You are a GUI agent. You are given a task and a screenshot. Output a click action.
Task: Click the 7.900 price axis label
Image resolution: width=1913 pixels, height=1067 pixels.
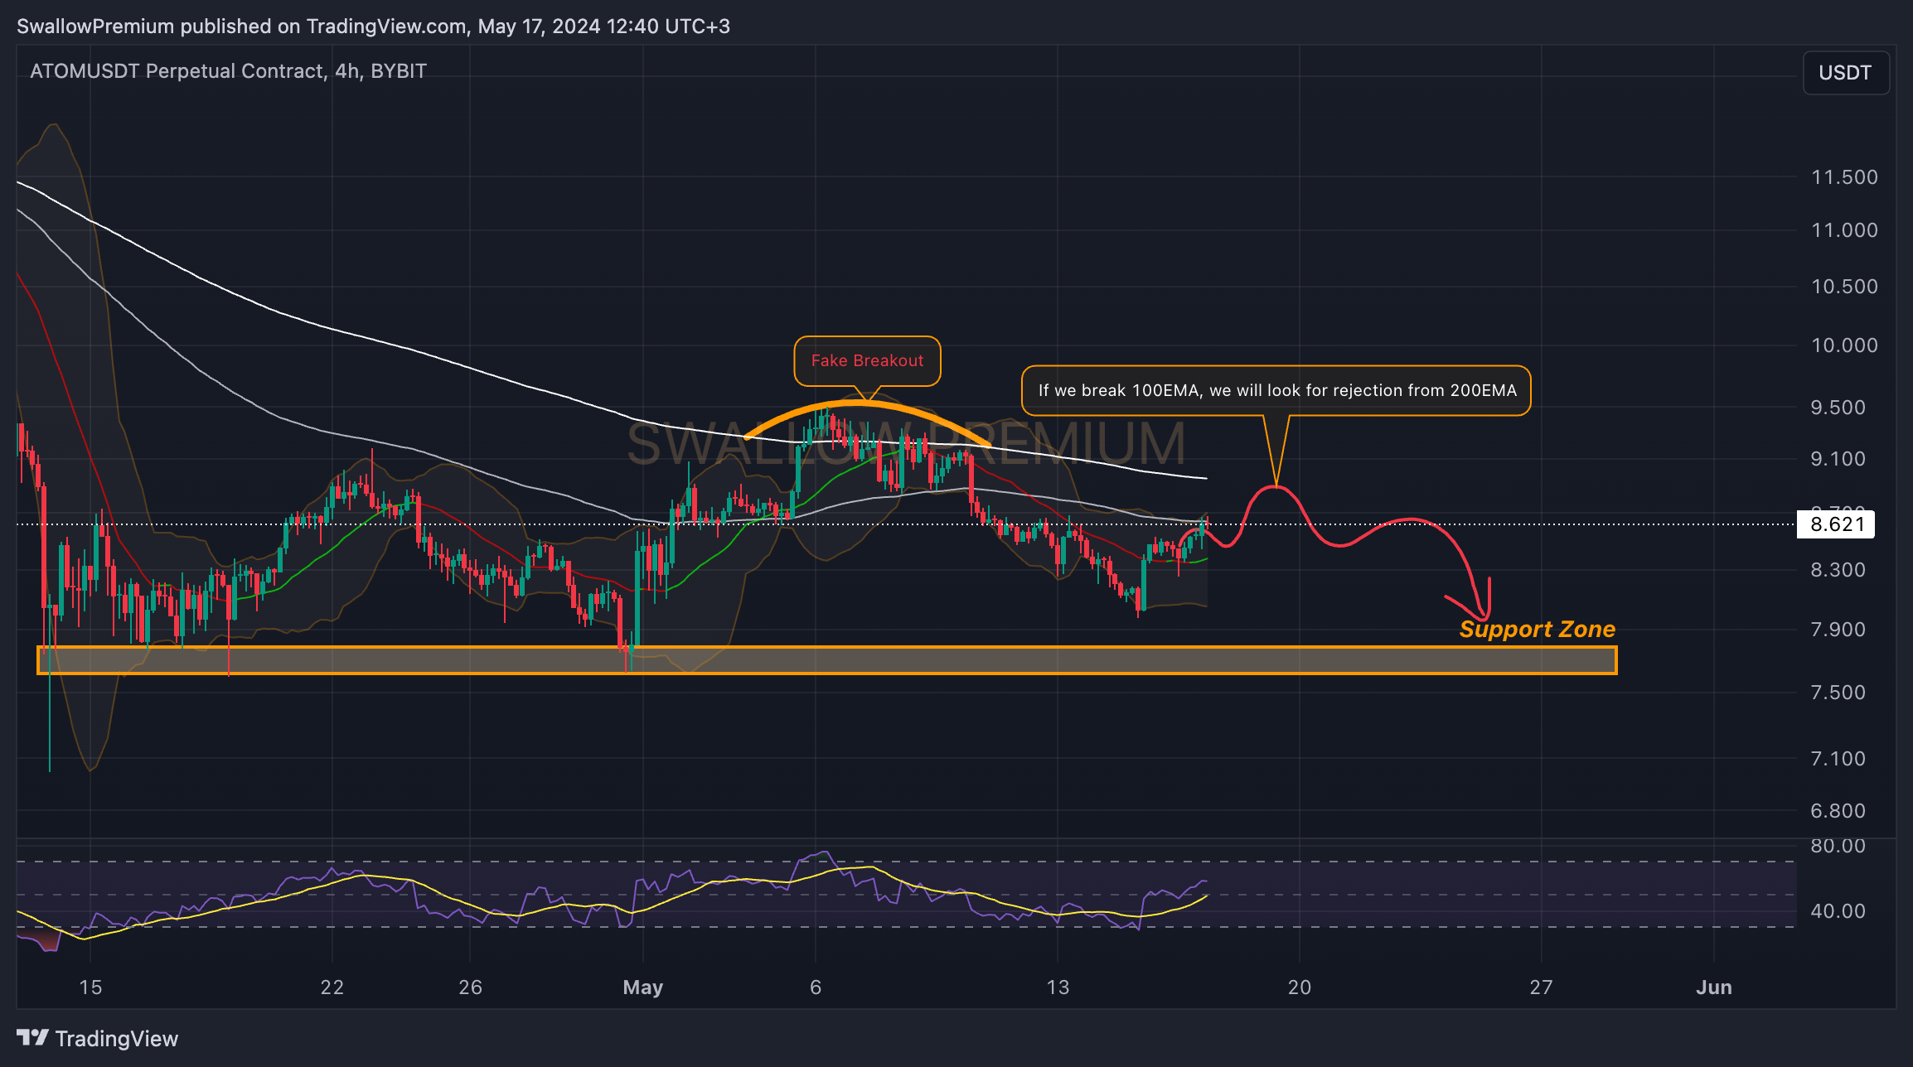1838,630
